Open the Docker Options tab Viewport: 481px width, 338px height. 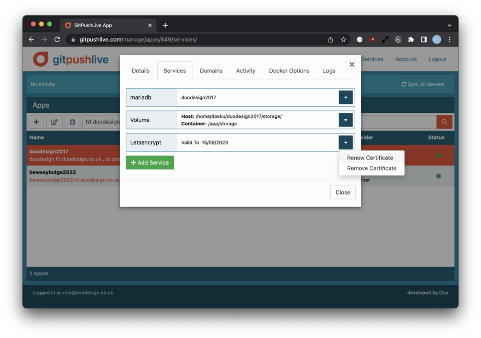click(x=289, y=71)
